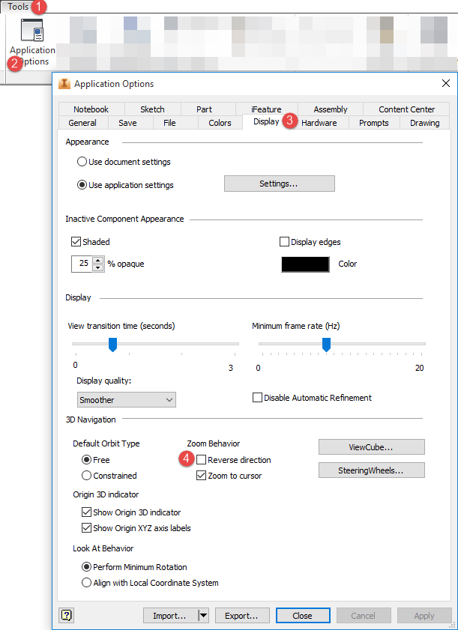This screenshot has width=458, height=630.
Task: Click the Settings... button
Action: click(x=280, y=184)
